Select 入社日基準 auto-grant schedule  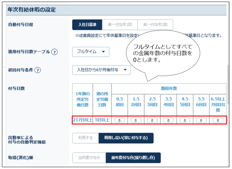click(87, 25)
